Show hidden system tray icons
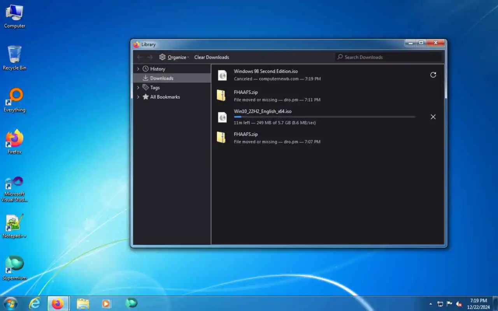The width and height of the screenshot is (498, 311). 431,304
